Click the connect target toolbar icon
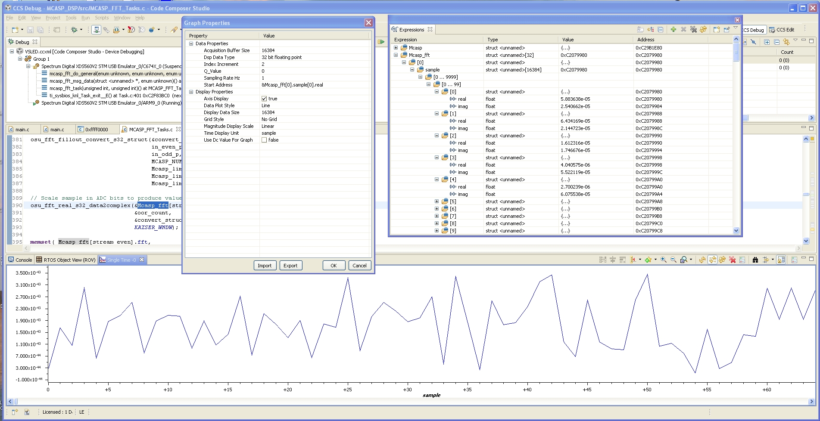Image resolution: width=820 pixels, height=421 pixels. 97,30
